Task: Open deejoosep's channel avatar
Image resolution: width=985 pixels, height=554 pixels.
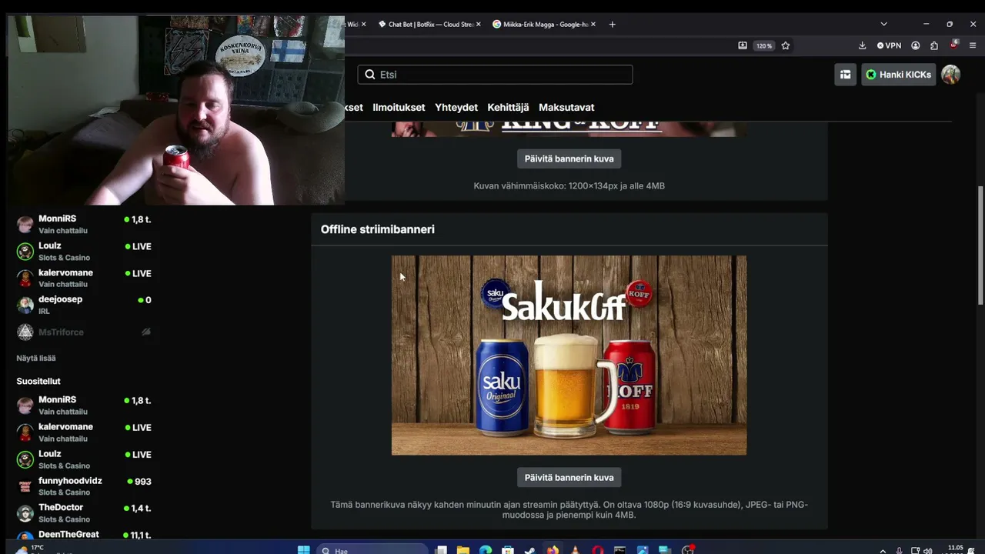Action: [x=25, y=305]
